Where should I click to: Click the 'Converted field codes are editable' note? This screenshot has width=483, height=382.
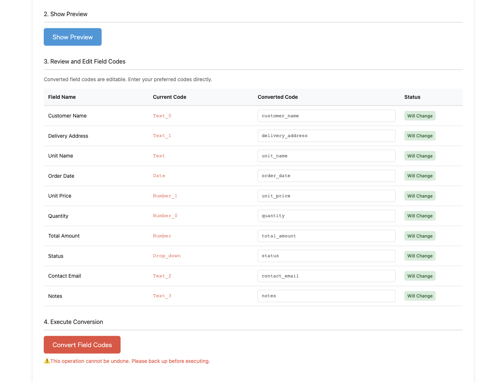pos(128,79)
